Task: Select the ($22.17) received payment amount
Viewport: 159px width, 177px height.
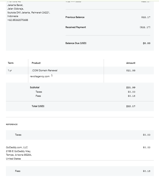Action: pos(145,27)
